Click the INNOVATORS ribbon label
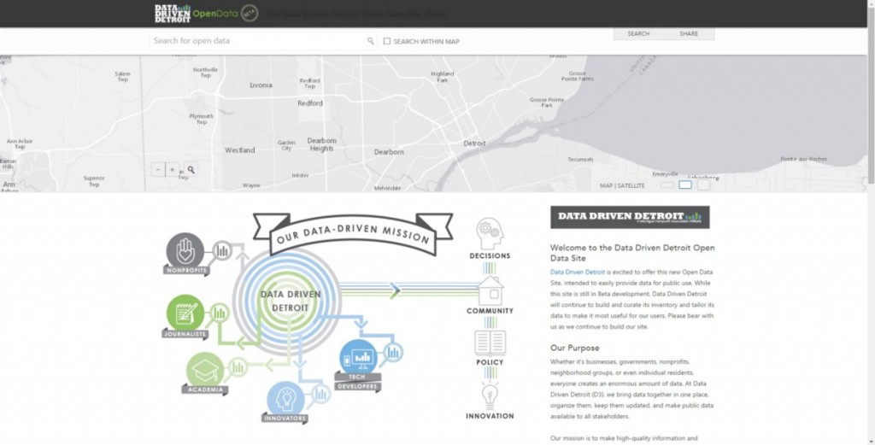This screenshot has height=445, width=875. (x=285, y=419)
